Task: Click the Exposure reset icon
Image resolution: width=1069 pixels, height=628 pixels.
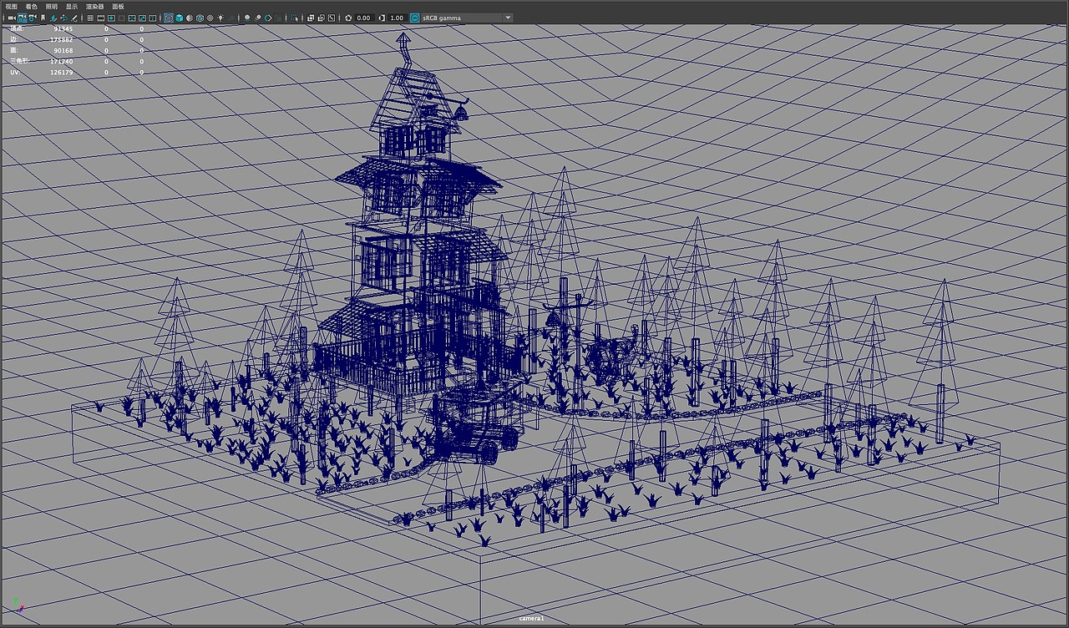Action: coord(348,18)
